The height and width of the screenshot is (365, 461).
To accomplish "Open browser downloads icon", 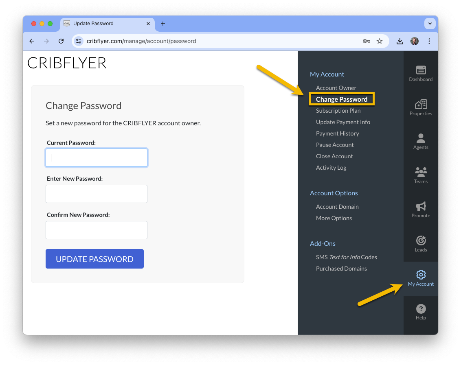I will tap(400, 41).
